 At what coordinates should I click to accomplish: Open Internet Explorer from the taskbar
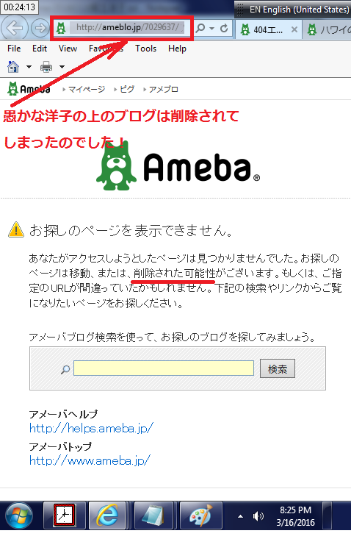click(108, 515)
